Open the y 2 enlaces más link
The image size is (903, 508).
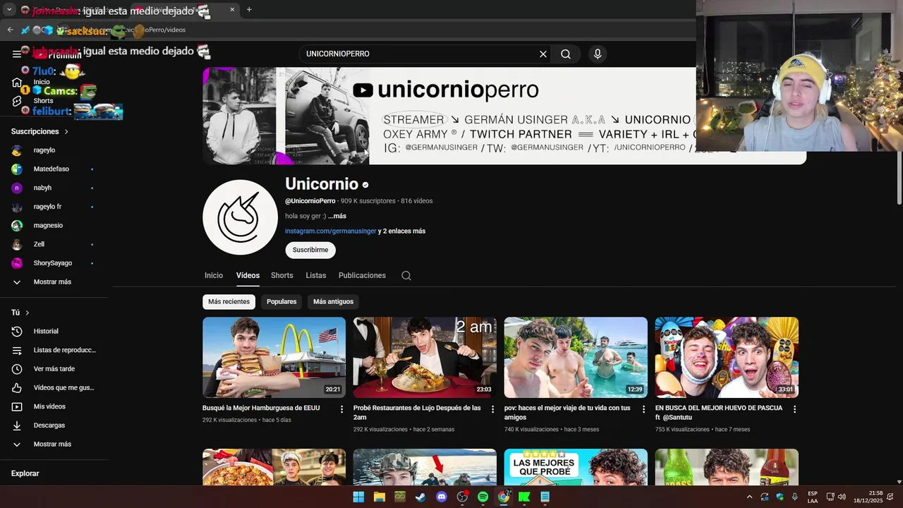pyautogui.click(x=401, y=231)
